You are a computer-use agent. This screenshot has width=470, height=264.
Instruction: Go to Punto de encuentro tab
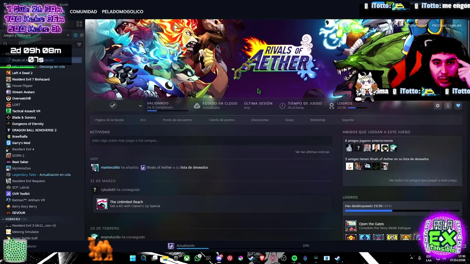tap(177, 120)
